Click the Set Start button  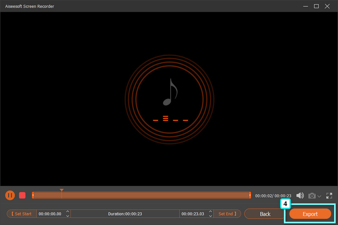pyautogui.click(x=22, y=214)
